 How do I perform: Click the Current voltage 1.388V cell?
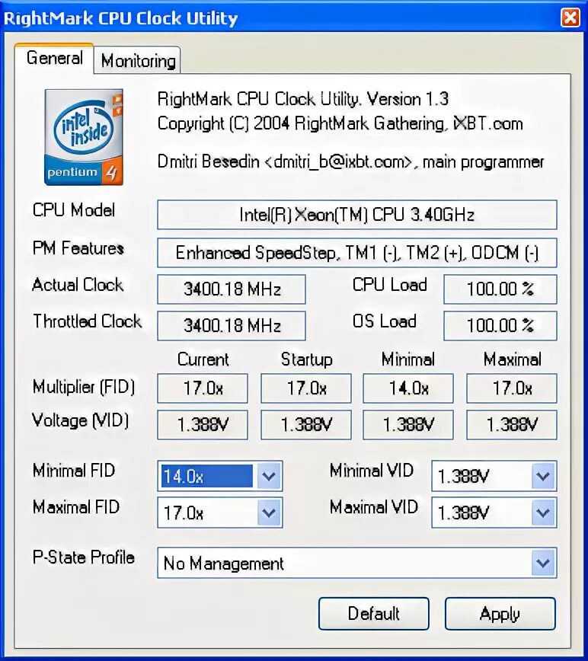[x=203, y=425]
